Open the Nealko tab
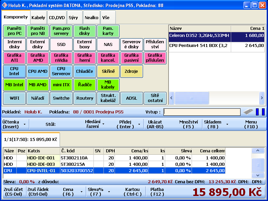The width and height of the screenshot is (268, 201). click(x=91, y=17)
